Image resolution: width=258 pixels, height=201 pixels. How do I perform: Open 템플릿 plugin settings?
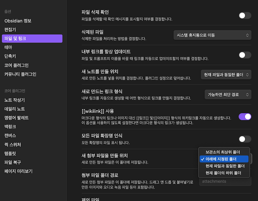click(x=10, y=153)
